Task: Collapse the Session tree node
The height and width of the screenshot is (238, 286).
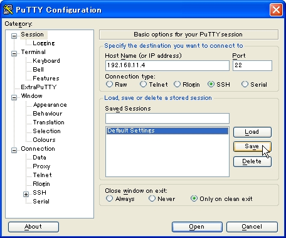Action: click(14, 36)
